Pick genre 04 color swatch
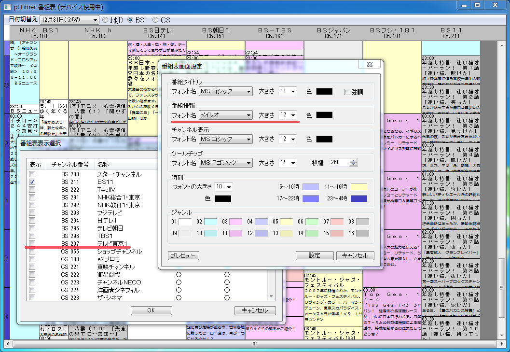This screenshot has width=510, height=352. coord(261,222)
